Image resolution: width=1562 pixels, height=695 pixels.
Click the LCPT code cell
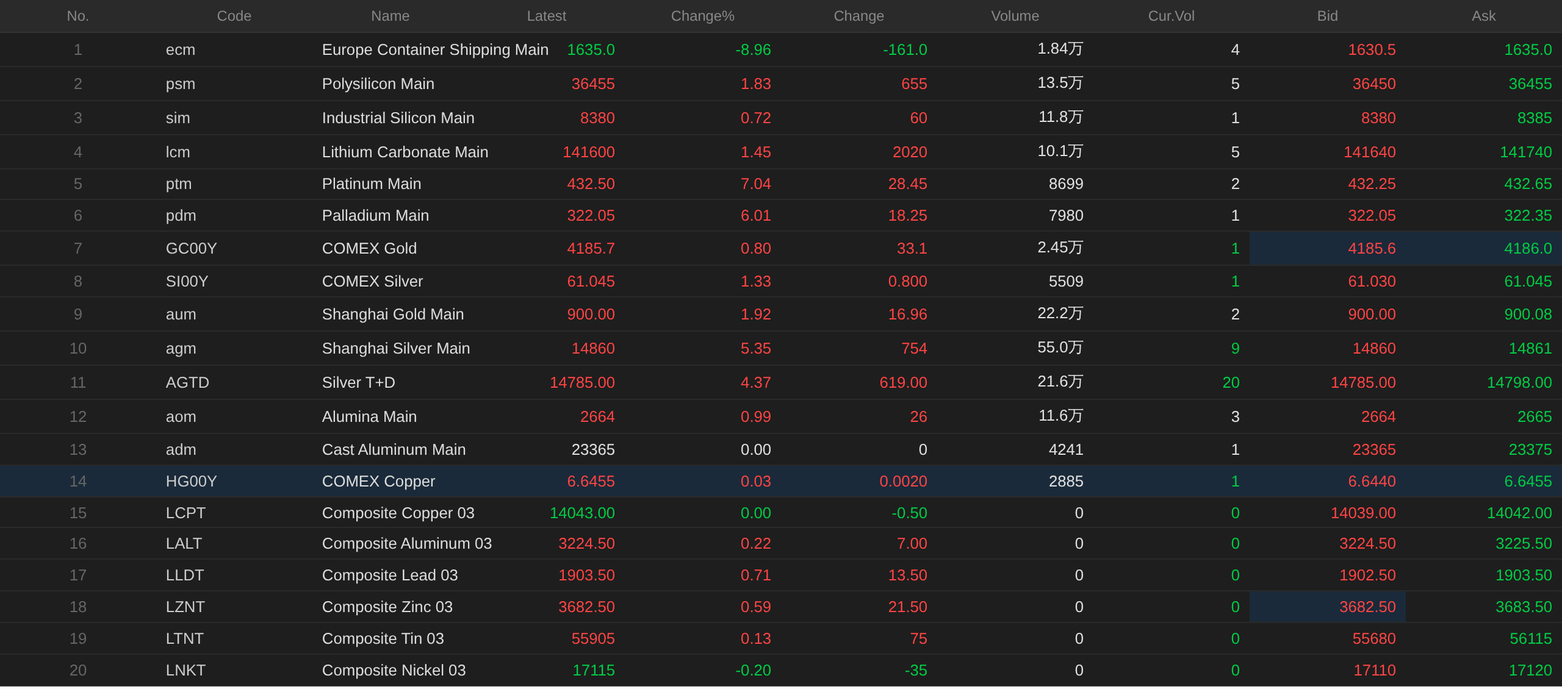185,513
